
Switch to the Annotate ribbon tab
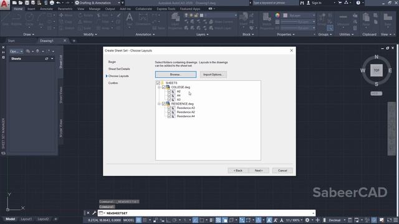tap(46, 9)
